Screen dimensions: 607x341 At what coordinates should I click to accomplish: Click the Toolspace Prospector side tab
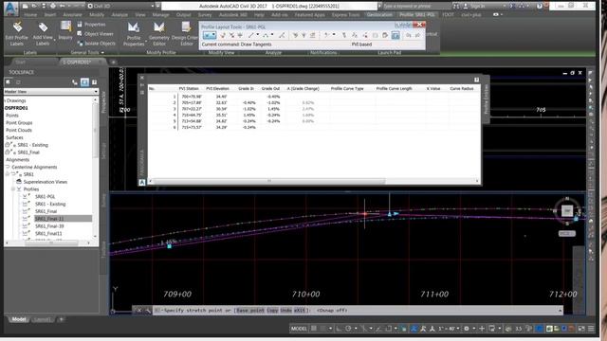click(x=103, y=103)
